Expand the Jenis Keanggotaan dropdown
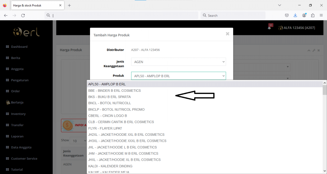 click(x=179, y=62)
